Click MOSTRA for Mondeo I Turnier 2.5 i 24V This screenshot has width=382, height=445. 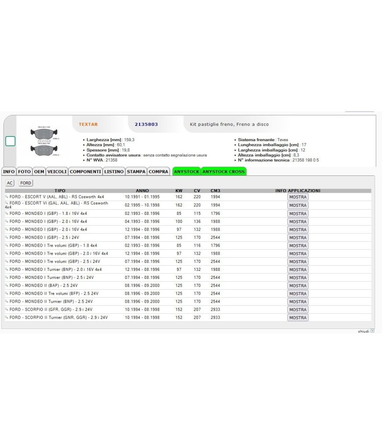(298, 278)
